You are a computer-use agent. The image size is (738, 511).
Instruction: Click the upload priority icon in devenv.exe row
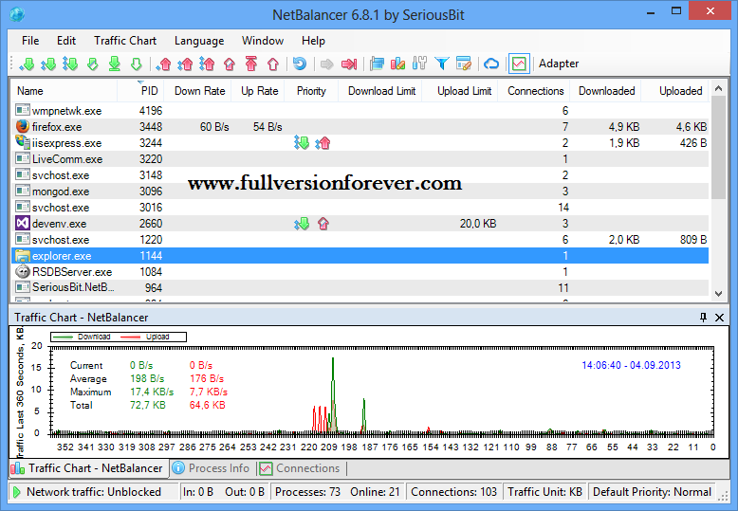click(x=323, y=224)
